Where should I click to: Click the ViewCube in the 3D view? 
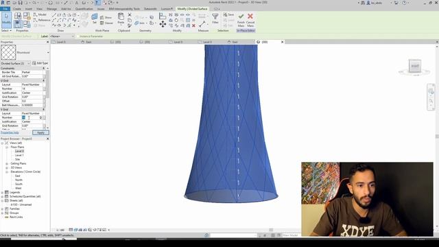[x=414, y=67]
